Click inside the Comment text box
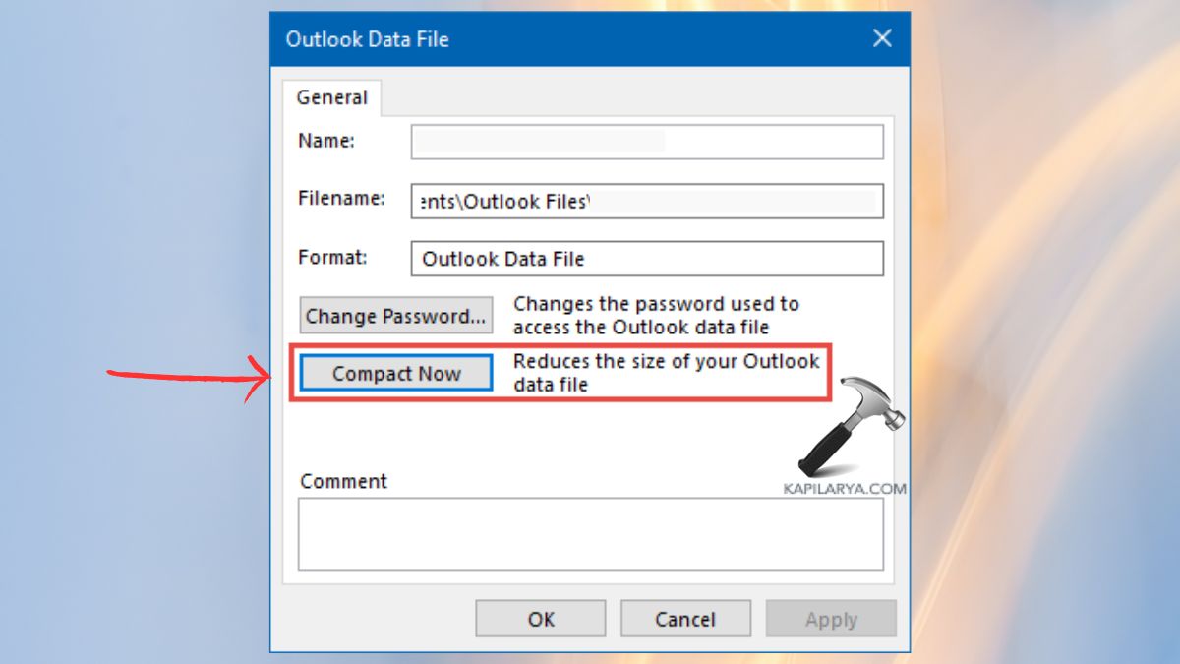This screenshot has width=1180, height=664. [590, 533]
